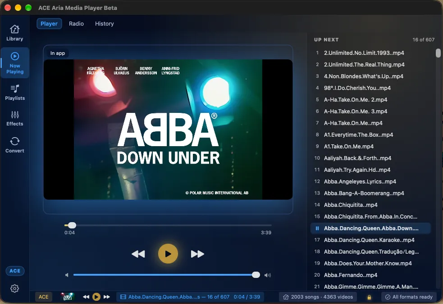Open the Now Playing sidebar section

[x=15, y=63]
